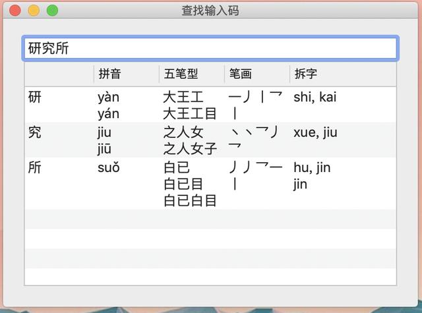
Task: Click the Wubi code 大王工目
Action: click(x=190, y=114)
